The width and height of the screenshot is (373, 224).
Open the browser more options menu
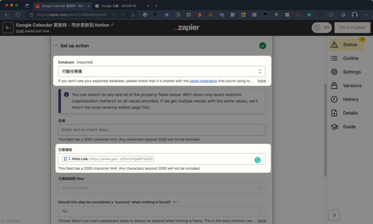[366, 15]
